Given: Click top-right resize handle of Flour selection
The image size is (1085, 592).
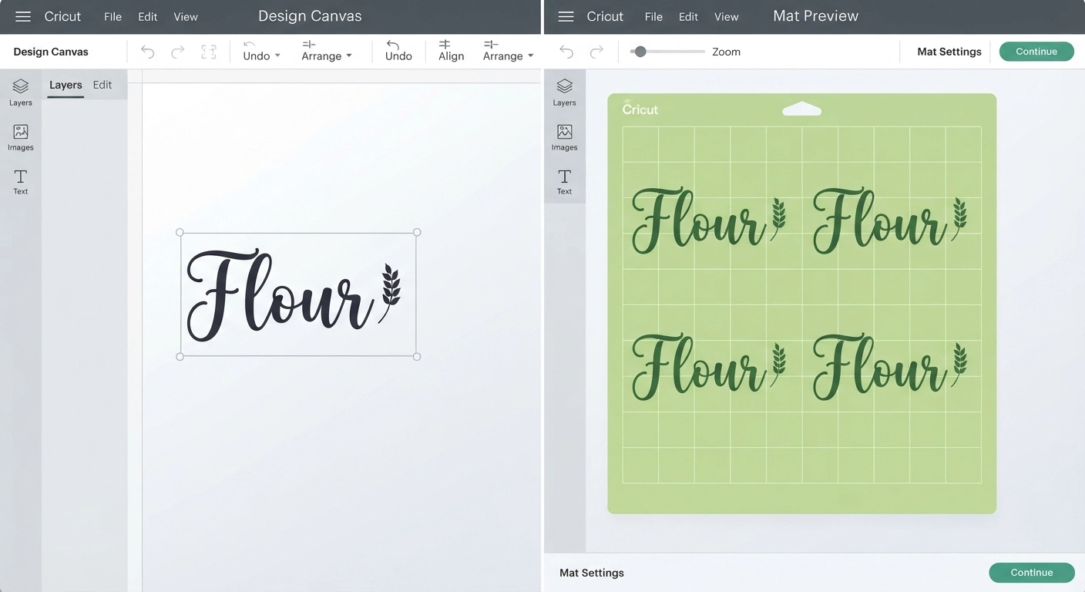Looking at the screenshot, I should coord(417,232).
